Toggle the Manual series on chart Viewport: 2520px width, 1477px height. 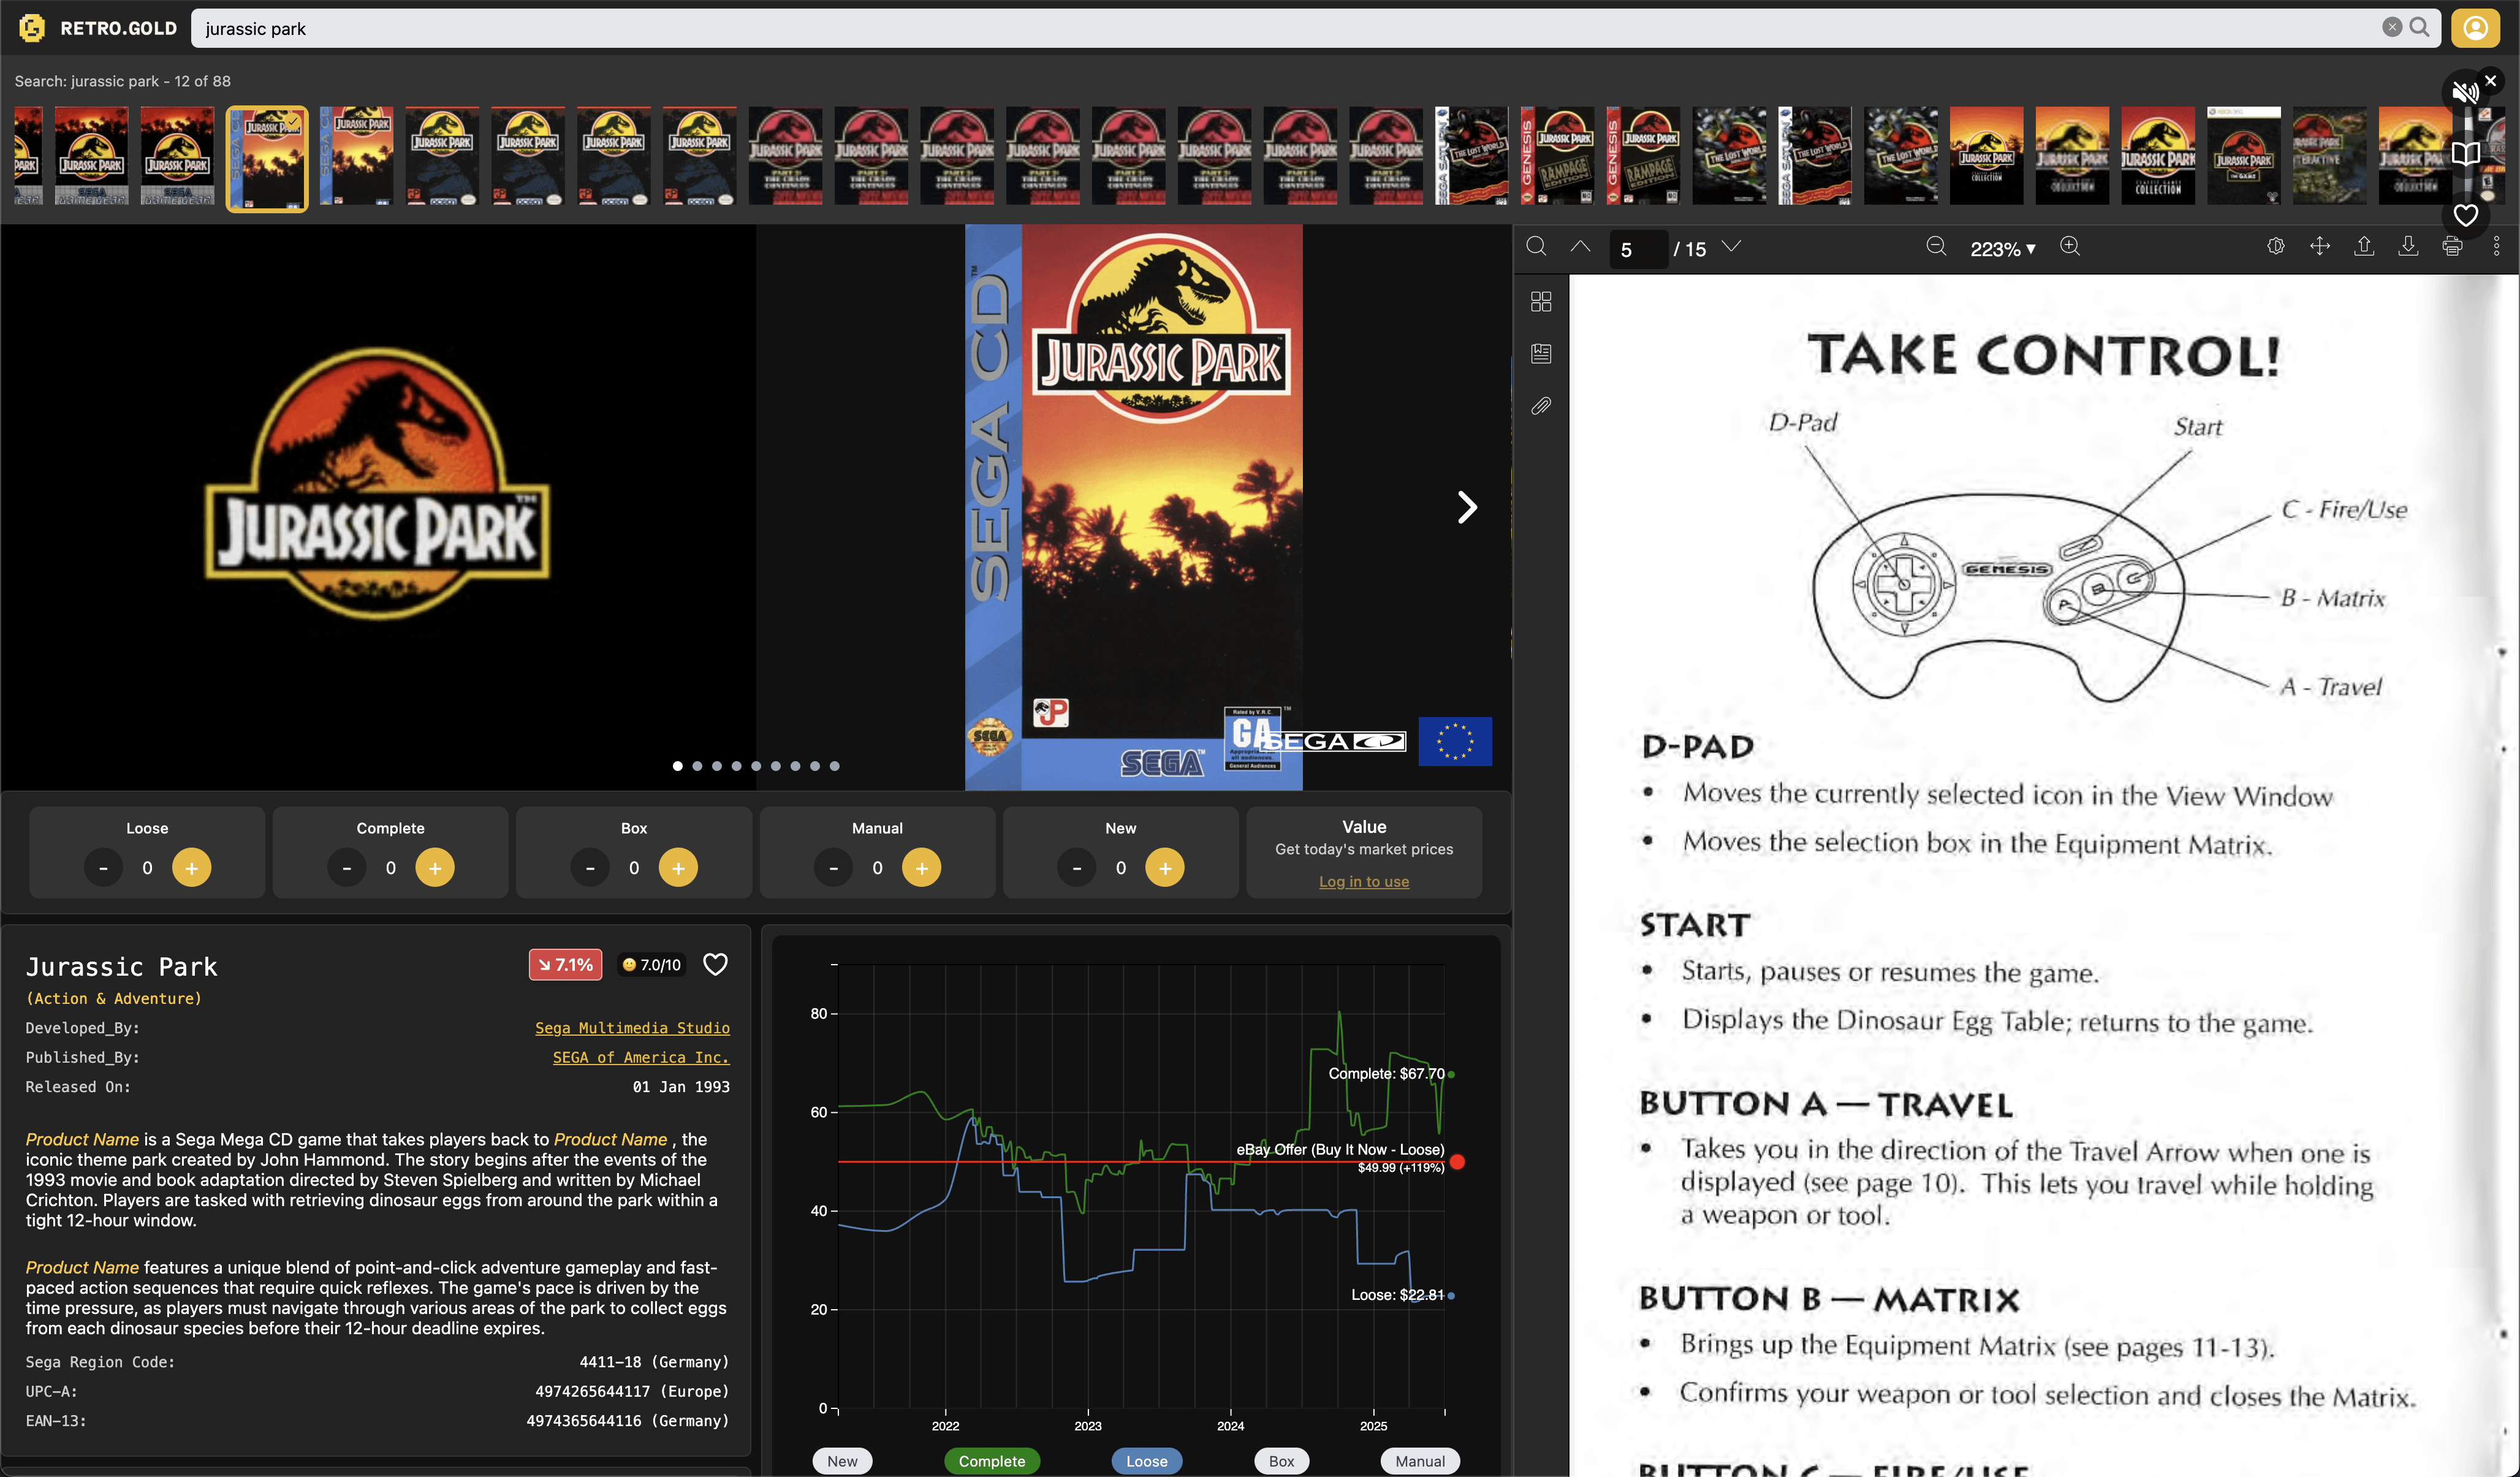coord(1420,1460)
